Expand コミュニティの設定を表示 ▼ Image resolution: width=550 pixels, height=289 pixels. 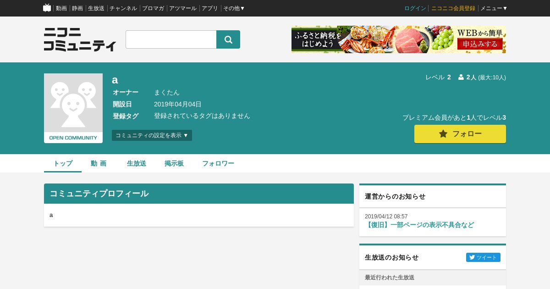152,135
